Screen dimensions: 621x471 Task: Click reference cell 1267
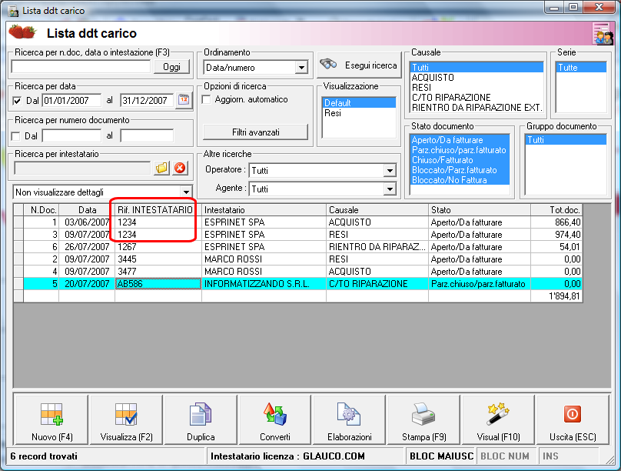(x=158, y=246)
